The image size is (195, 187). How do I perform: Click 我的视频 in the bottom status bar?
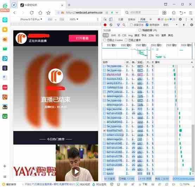click(83, 184)
